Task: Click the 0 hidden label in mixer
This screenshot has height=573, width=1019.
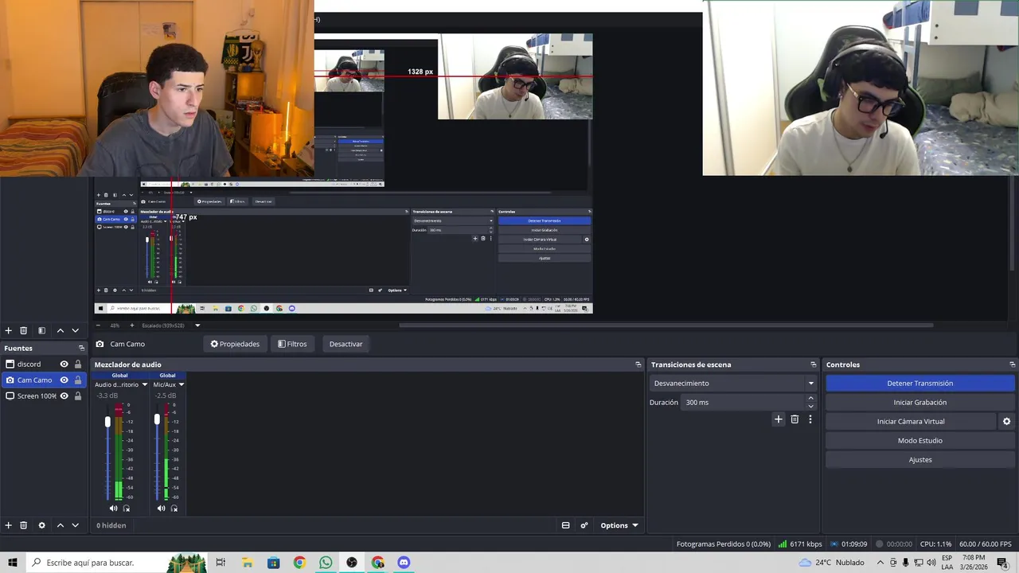Action: click(111, 525)
